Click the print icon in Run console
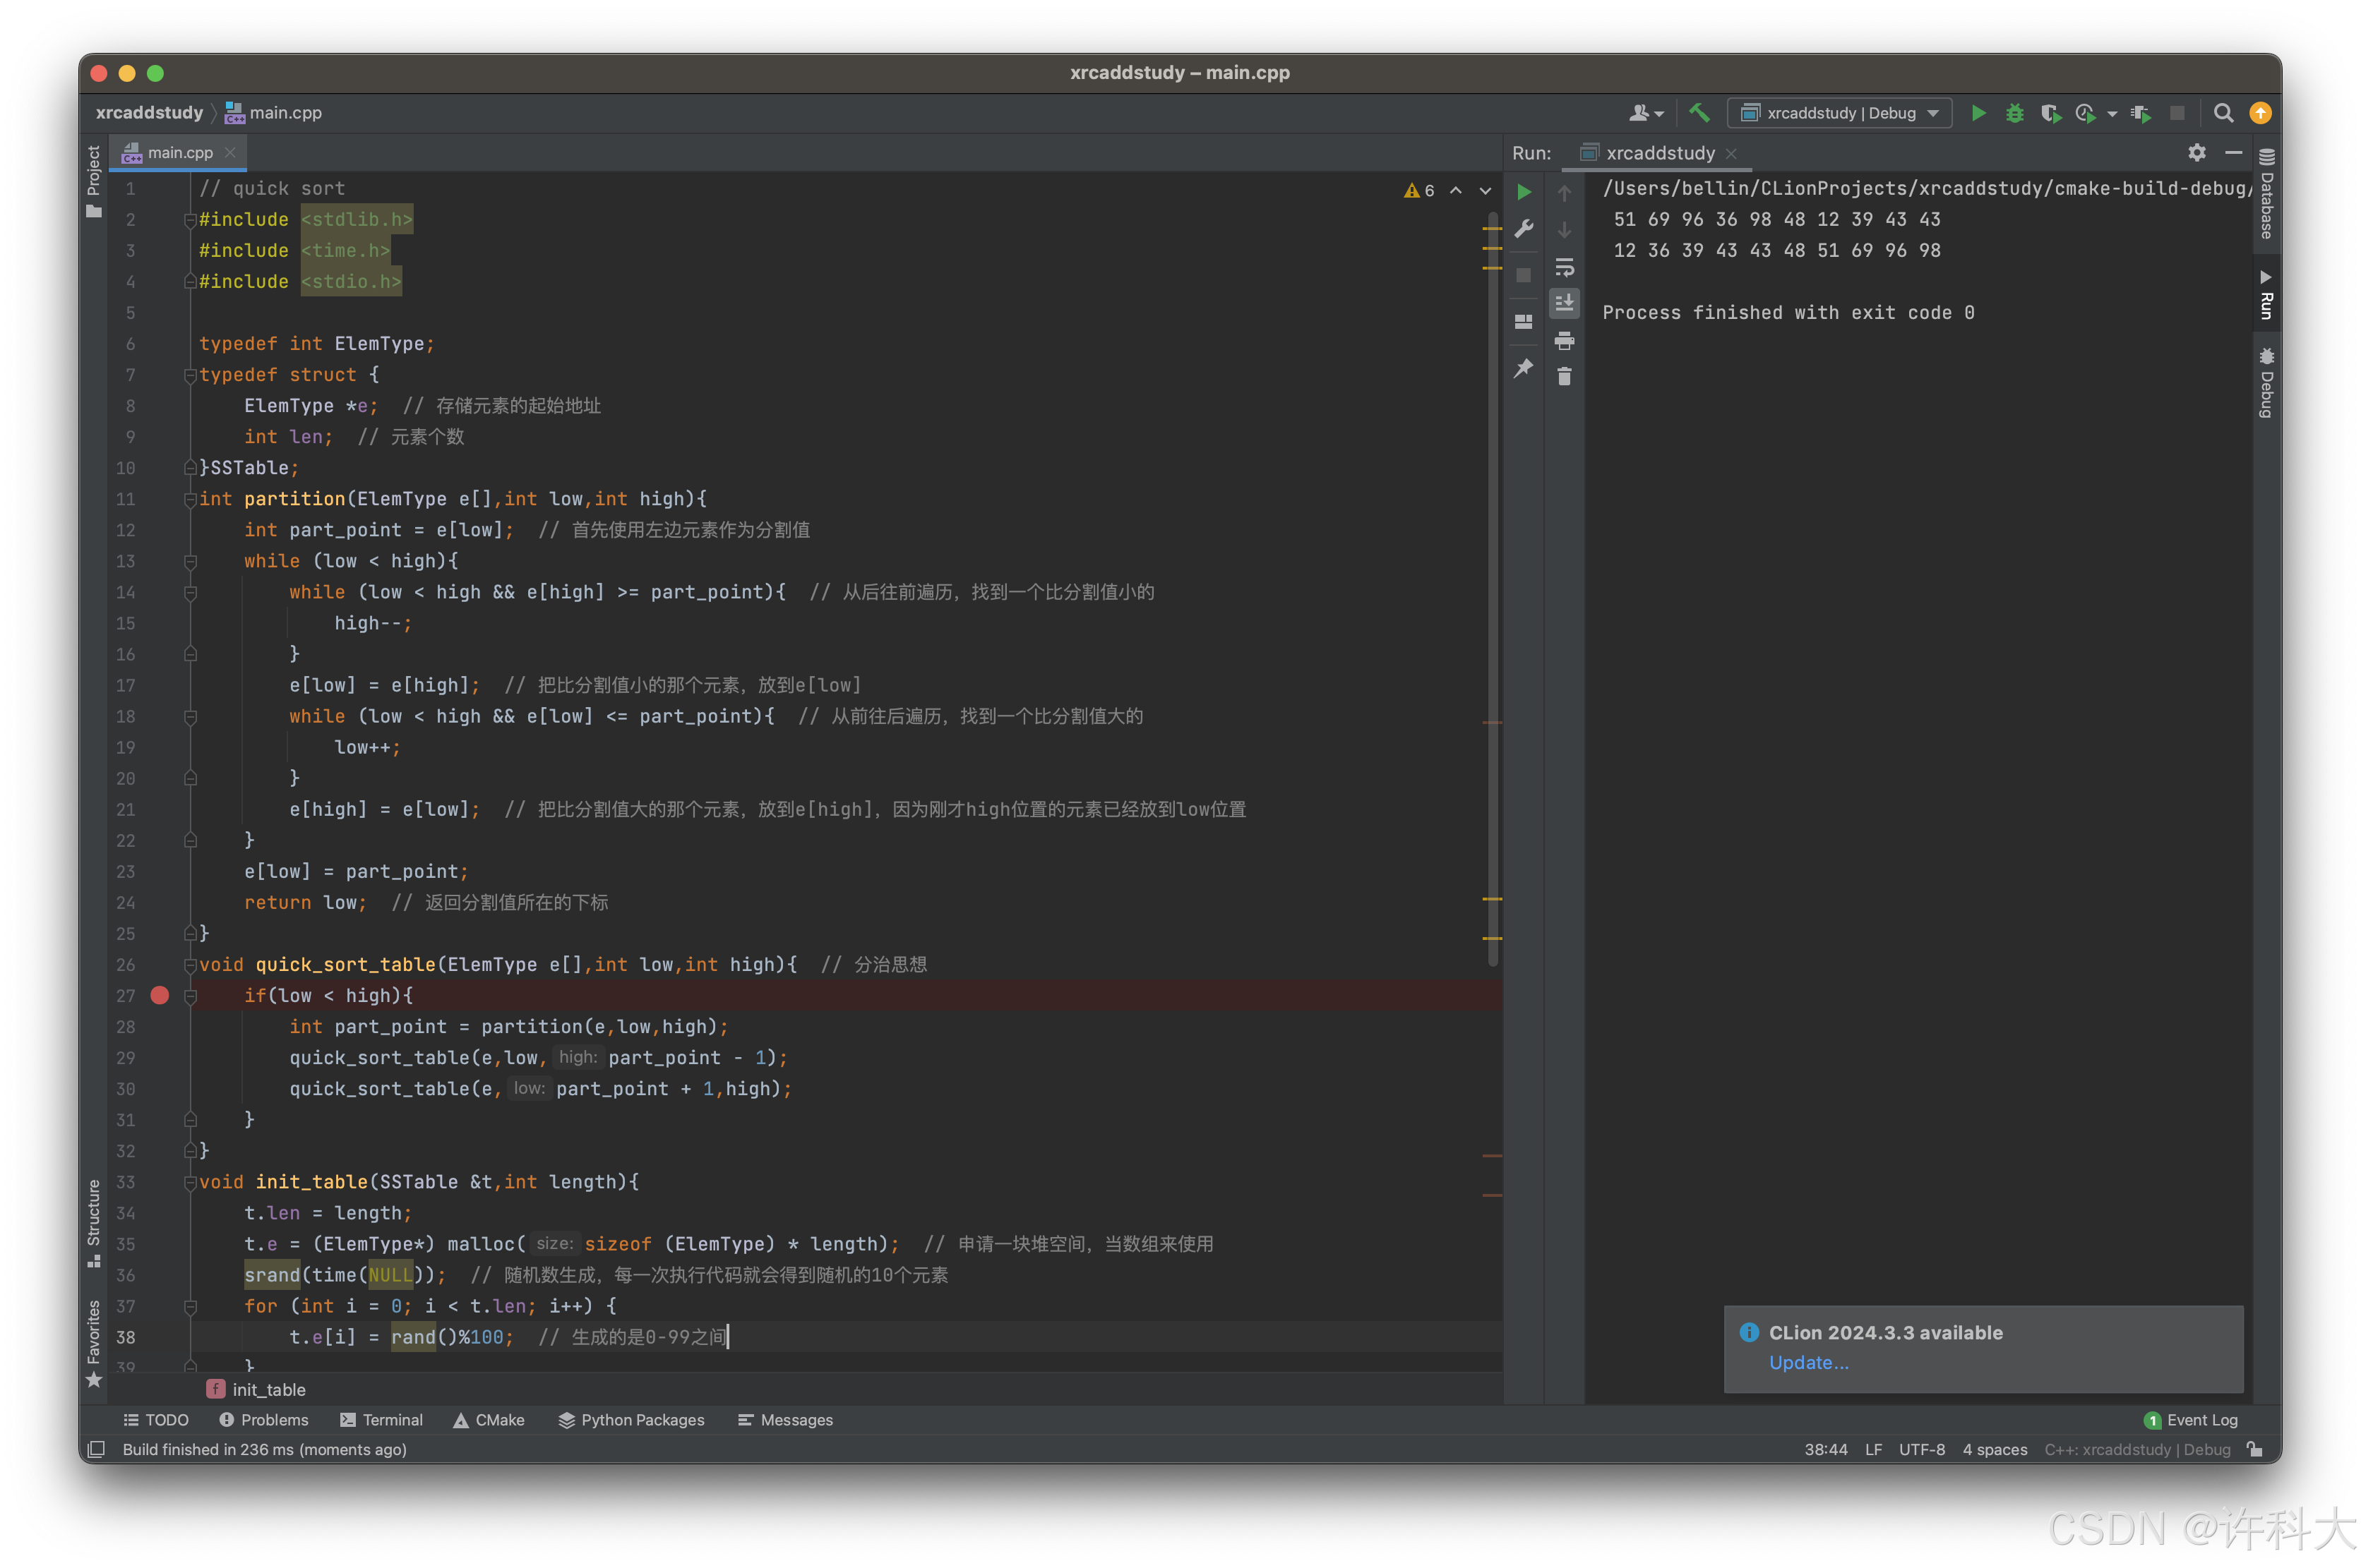2361x1568 pixels. click(x=1565, y=341)
